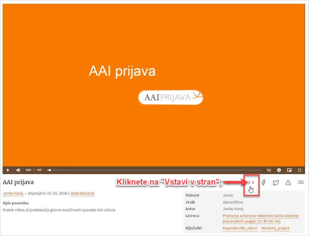Click the Avtor value Janko Harej

tap(233, 209)
